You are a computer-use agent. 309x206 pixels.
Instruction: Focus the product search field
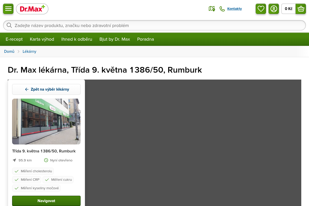click(154, 25)
